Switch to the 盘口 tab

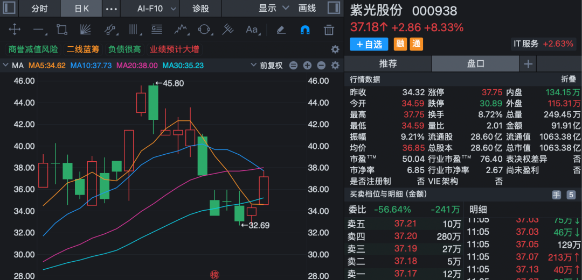point(475,64)
